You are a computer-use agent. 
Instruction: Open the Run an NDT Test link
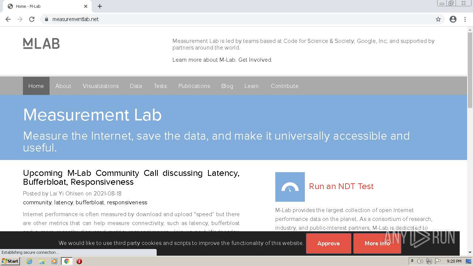coord(341,186)
